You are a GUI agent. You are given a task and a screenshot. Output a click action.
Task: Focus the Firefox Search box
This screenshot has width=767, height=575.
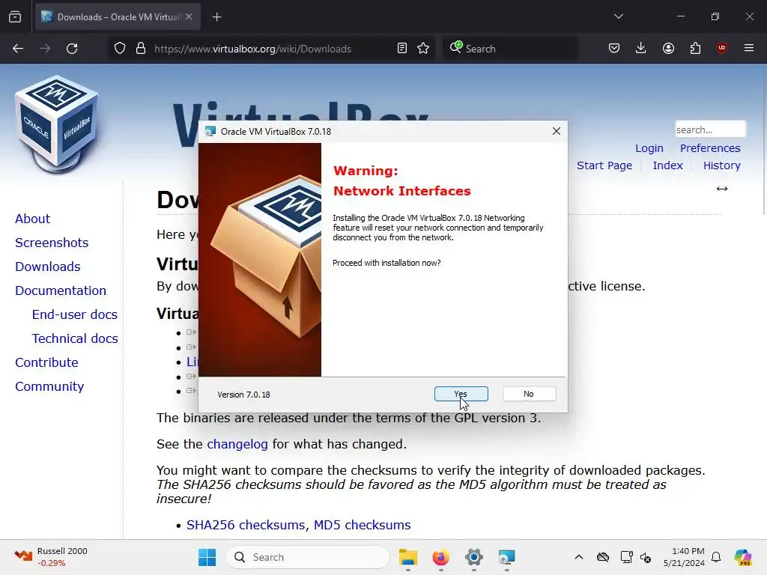click(509, 49)
